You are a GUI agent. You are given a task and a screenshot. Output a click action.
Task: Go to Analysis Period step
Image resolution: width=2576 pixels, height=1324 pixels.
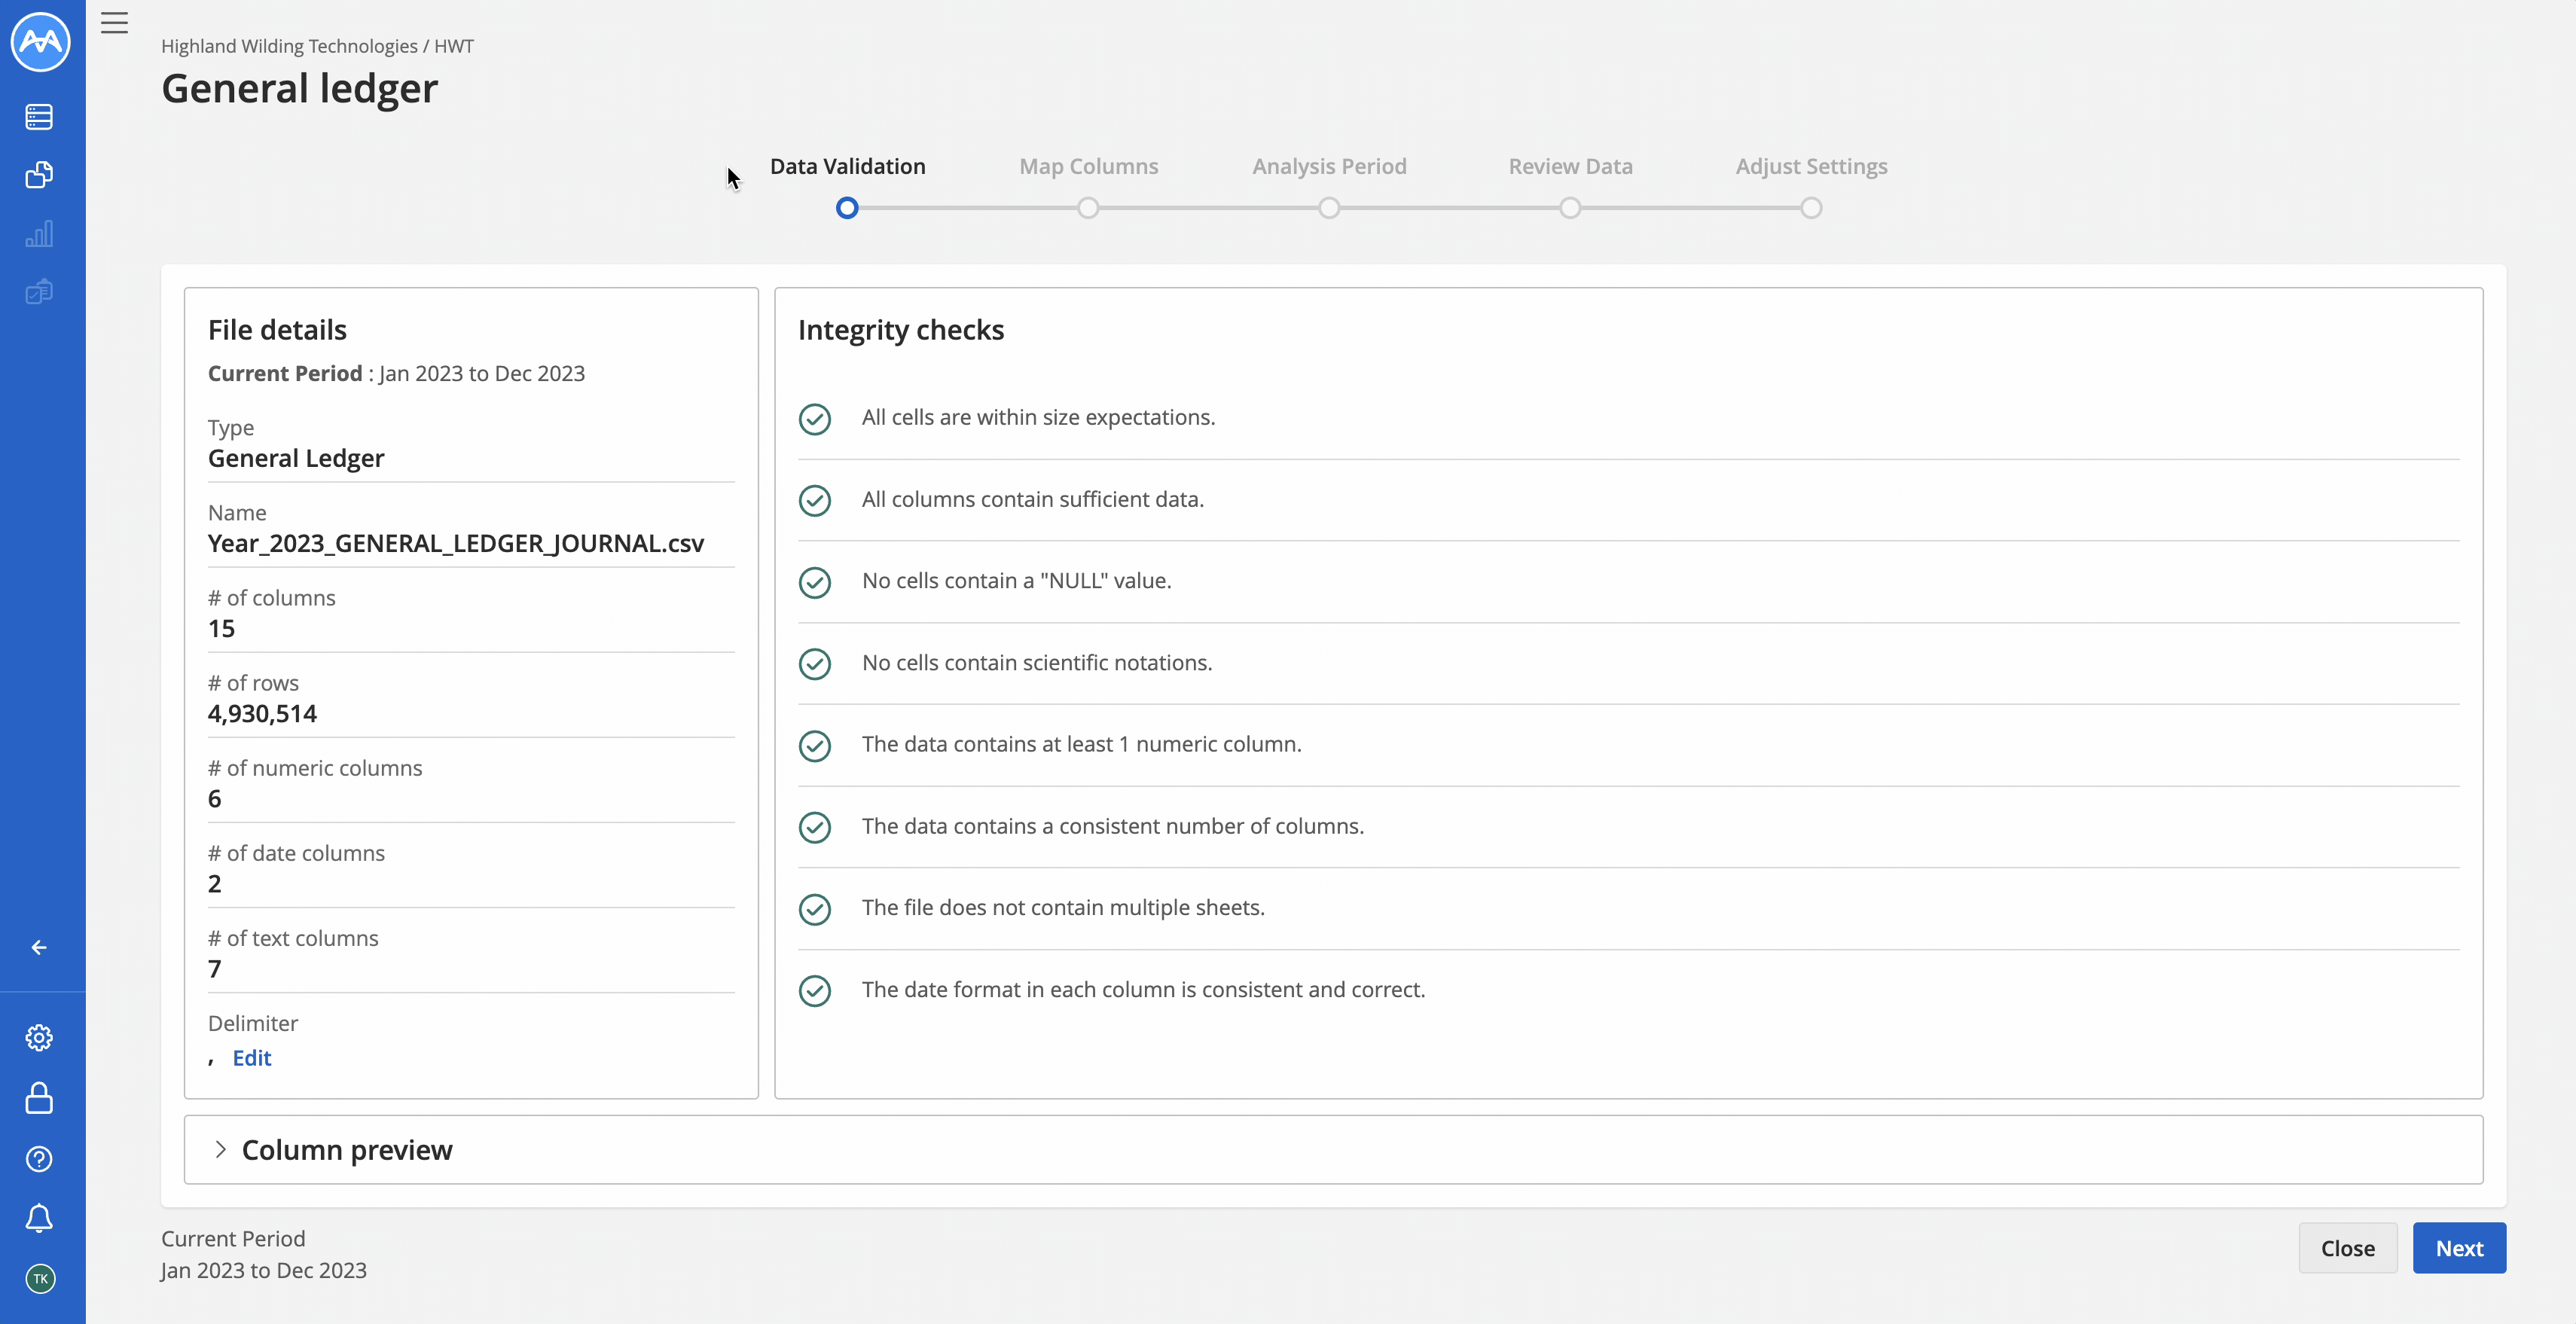tap(1329, 166)
